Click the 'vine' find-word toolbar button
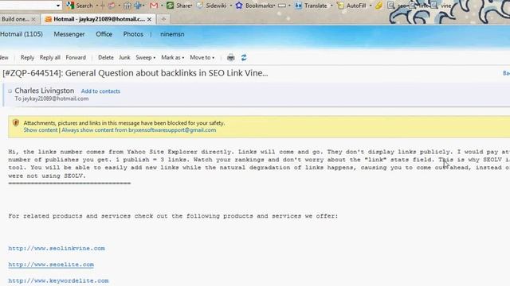Screen dimensions: 510x286 441,6
